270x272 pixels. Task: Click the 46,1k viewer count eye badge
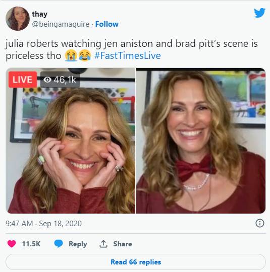[x=60, y=80]
